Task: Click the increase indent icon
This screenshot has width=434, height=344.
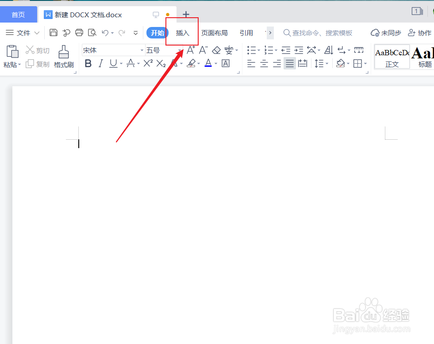Action: tap(299, 50)
